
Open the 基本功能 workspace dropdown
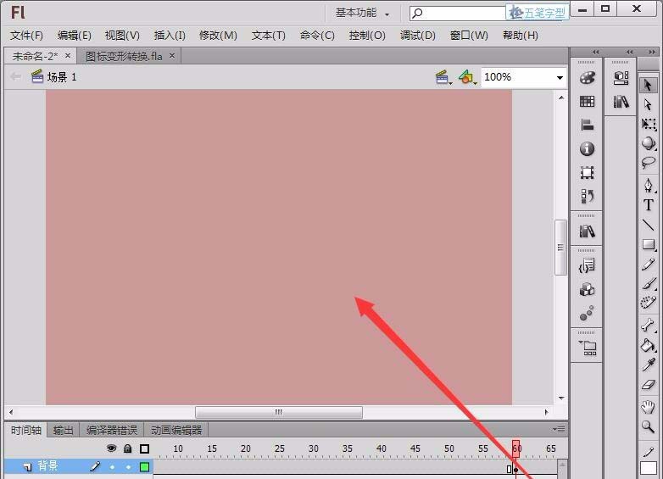(362, 13)
